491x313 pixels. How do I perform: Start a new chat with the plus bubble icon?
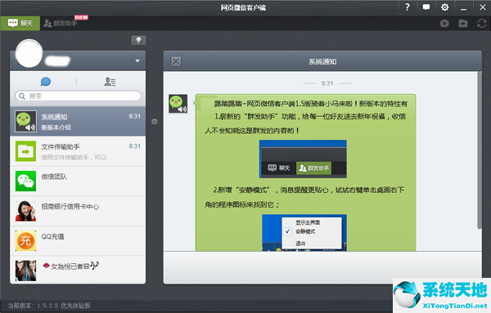point(444,24)
